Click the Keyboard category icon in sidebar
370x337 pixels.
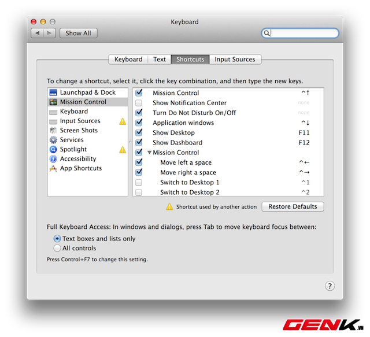pyautogui.click(x=53, y=112)
